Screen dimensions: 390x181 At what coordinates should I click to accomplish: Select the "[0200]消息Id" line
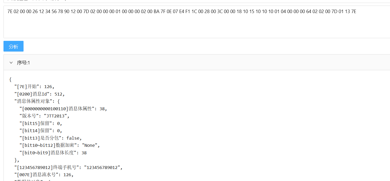click(40, 94)
